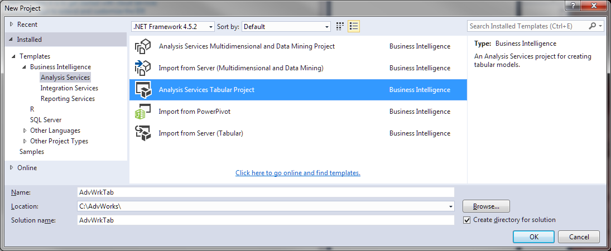Select Reporting Services in the tree
611x251 pixels.
click(68, 99)
